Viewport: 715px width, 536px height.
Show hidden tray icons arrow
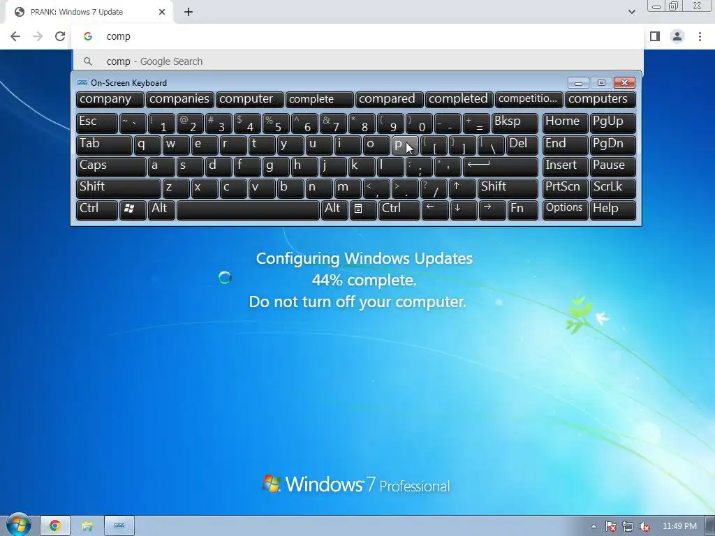pos(594,526)
